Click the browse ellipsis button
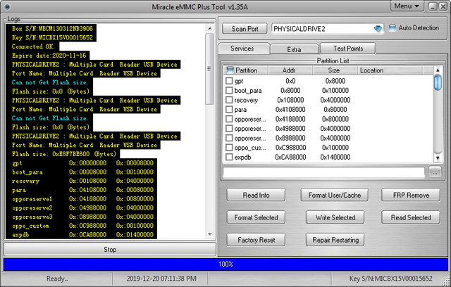Screen dimensions: 451x287 tap(434, 173)
